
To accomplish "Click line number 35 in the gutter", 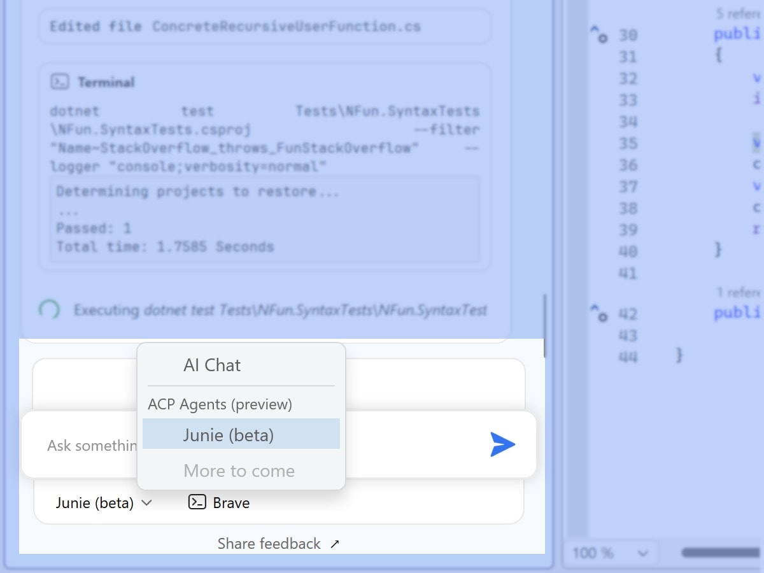I will (628, 143).
